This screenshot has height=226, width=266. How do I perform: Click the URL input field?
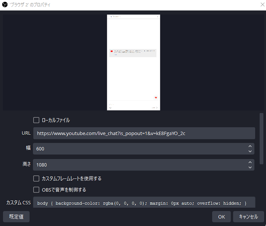click(x=144, y=133)
